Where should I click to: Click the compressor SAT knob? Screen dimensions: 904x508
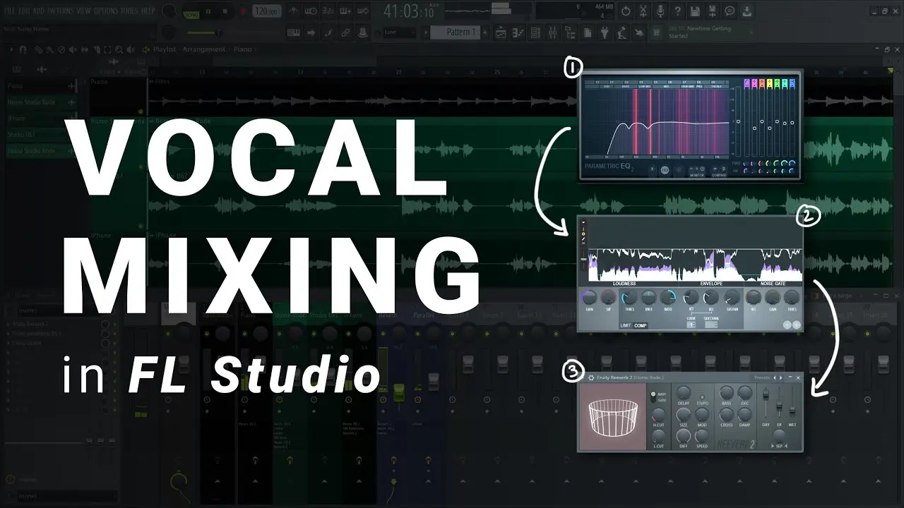click(609, 297)
